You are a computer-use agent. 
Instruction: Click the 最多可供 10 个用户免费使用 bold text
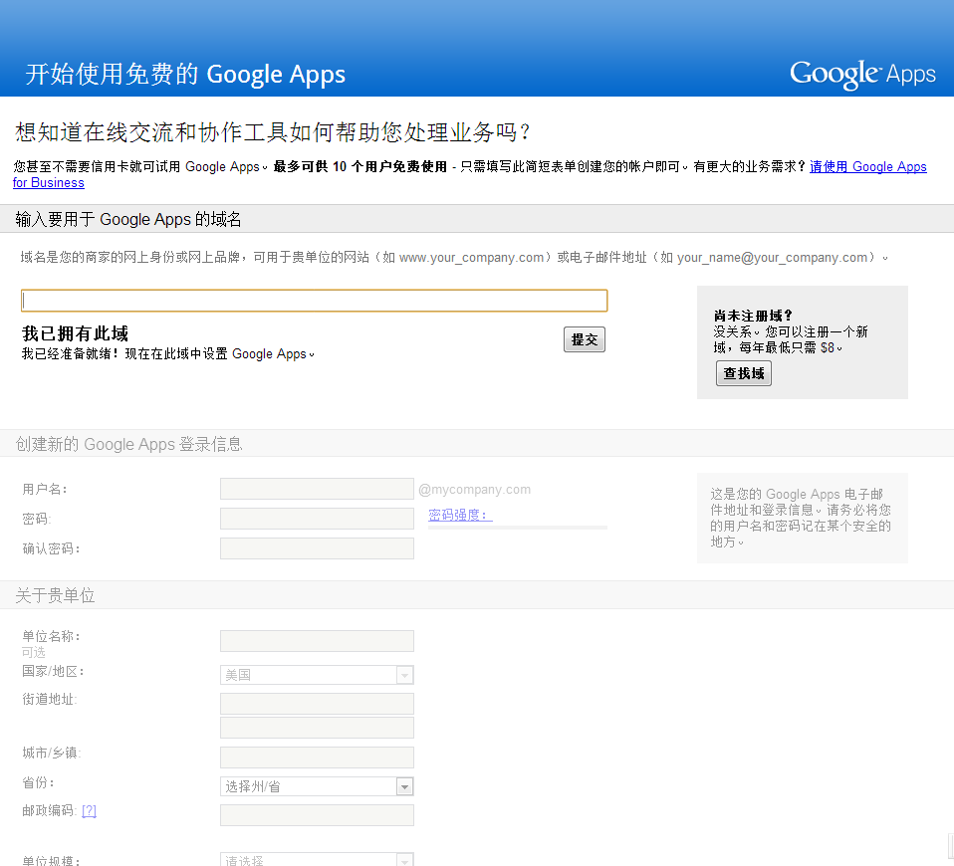click(360, 166)
